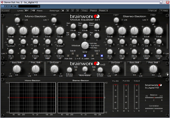Click the Modus mode selector knob
This screenshot has width=170, height=118.
pos(85,45)
